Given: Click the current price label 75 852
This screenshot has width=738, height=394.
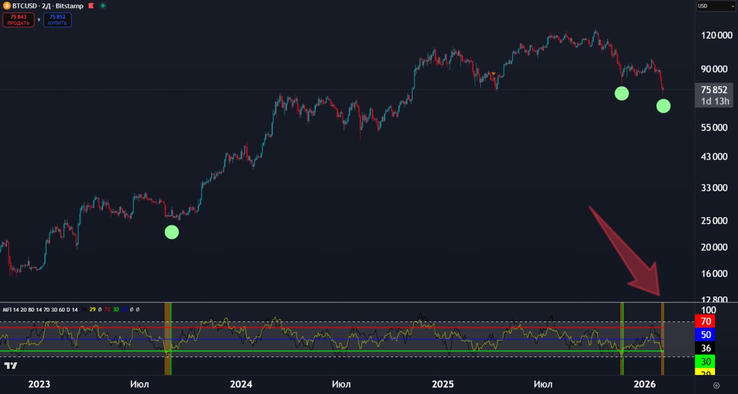Looking at the screenshot, I should (x=714, y=90).
